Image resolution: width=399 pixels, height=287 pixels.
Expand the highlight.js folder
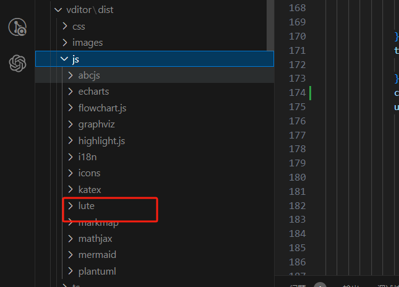(101, 140)
